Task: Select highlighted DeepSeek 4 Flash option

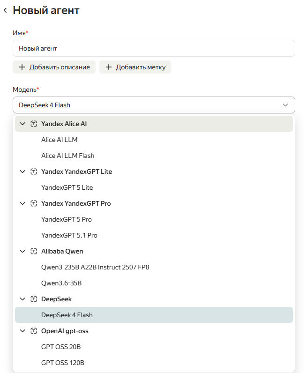Action: [154, 315]
